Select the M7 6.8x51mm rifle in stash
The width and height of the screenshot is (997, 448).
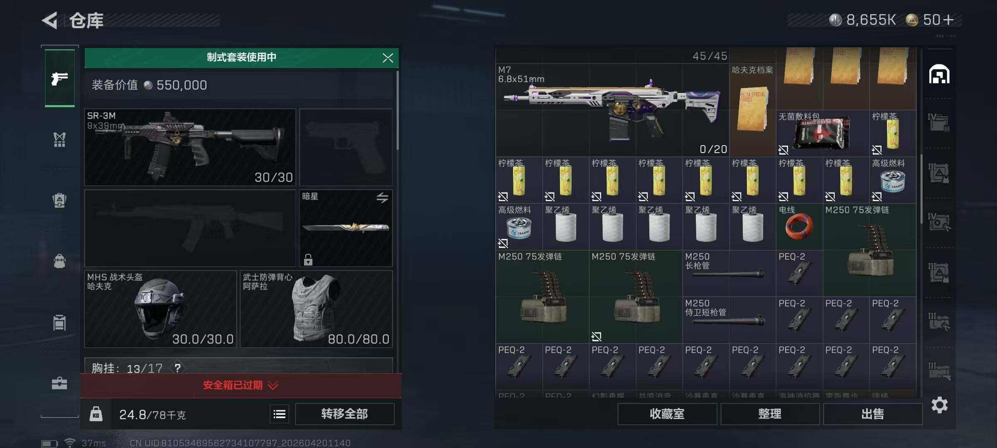(612, 110)
